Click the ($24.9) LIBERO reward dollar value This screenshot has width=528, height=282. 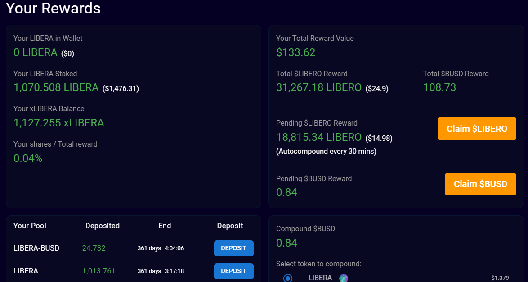tap(377, 89)
